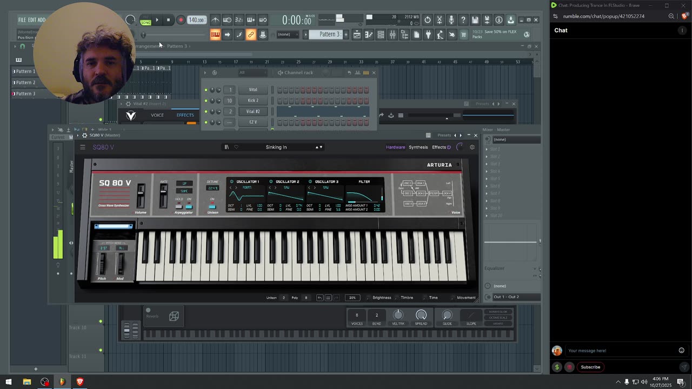Click the undo history icon

click(428, 20)
